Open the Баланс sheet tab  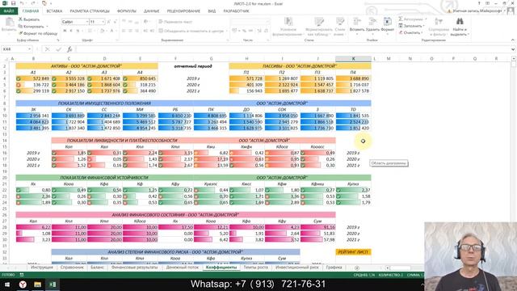coord(97,268)
